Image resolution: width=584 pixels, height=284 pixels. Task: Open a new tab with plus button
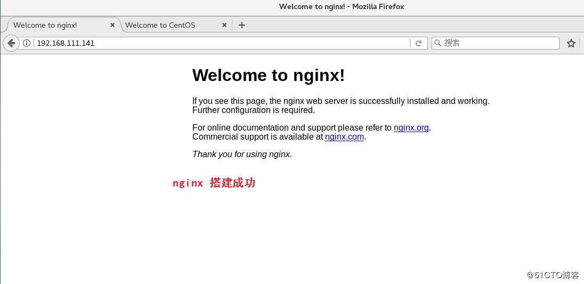tap(242, 26)
